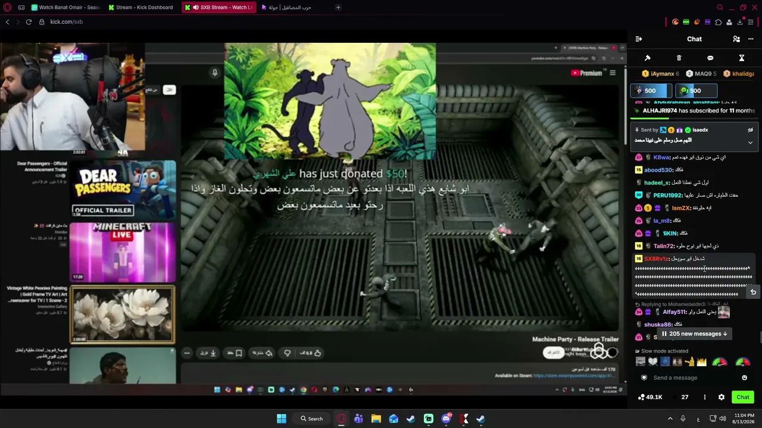
Task: Open Vintage White Peonies Painting thumbnail
Action: click(123, 315)
